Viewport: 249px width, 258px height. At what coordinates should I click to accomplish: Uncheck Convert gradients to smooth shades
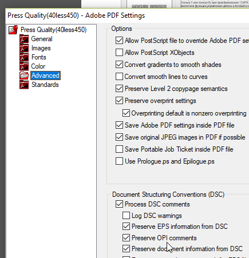tap(119, 65)
